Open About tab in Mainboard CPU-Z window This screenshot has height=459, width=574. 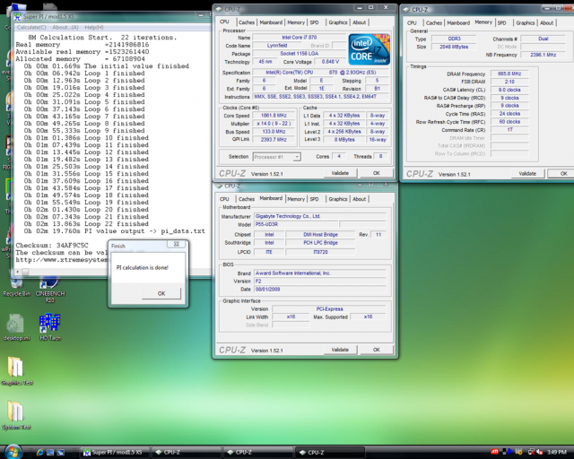pyautogui.click(x=359, y=199)
